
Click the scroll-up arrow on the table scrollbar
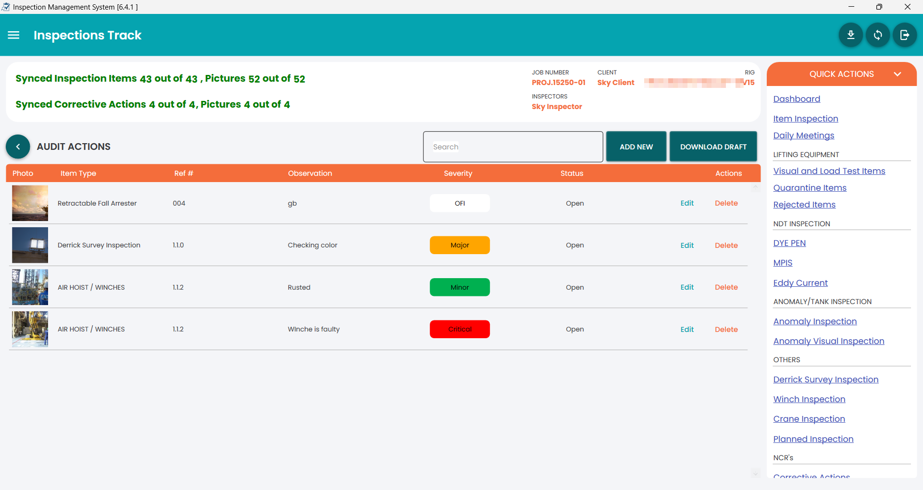756,187
